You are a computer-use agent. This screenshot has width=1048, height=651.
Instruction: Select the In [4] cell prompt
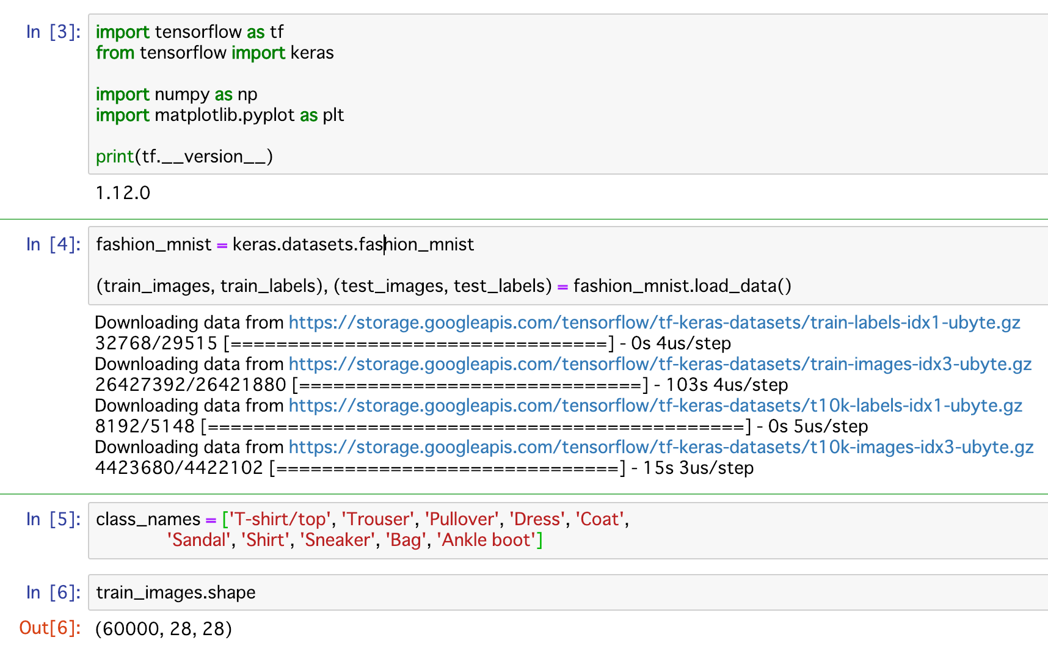pyautogui.click(x=54, y=244)
